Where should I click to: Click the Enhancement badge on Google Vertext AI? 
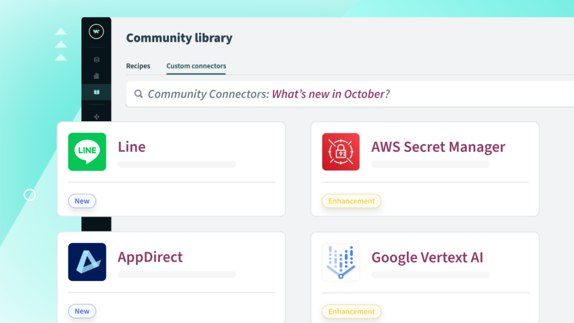pyautogui.click(x=351, y=311)
